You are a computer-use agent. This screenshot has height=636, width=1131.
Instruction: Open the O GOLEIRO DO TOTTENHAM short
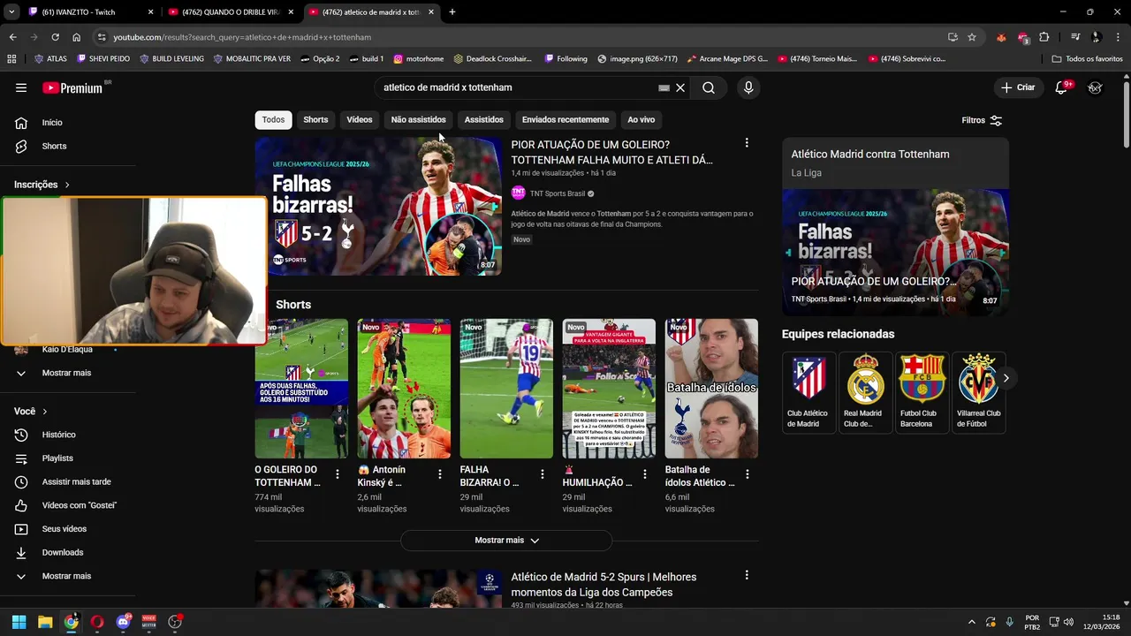(x=301, y=389)
